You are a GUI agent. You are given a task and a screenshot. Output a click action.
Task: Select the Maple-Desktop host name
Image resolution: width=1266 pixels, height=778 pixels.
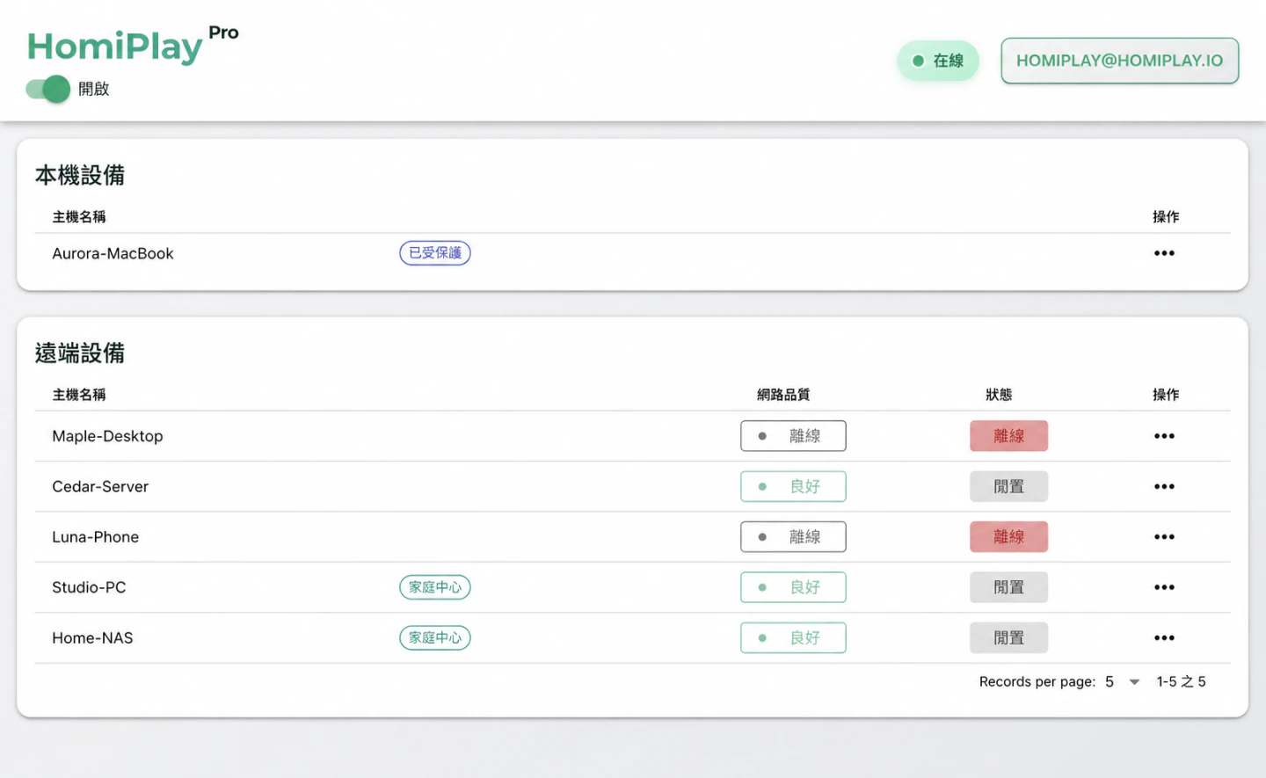tap(107, 436)
